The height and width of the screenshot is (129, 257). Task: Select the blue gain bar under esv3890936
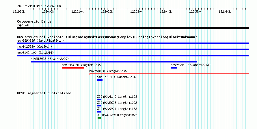[x=133, y=43]
